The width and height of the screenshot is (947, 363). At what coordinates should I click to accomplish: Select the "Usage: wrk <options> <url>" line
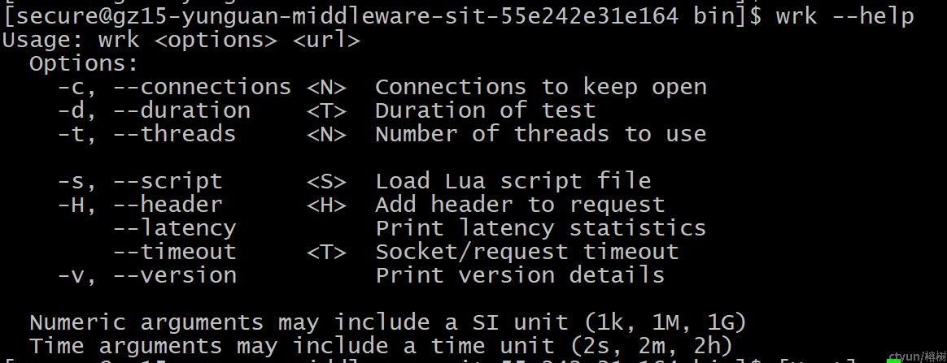181,41
